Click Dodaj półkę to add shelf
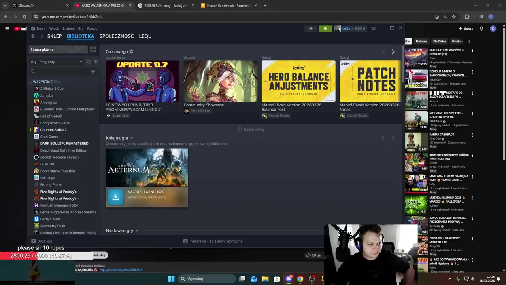506x285 pixels. click(251, 129)
